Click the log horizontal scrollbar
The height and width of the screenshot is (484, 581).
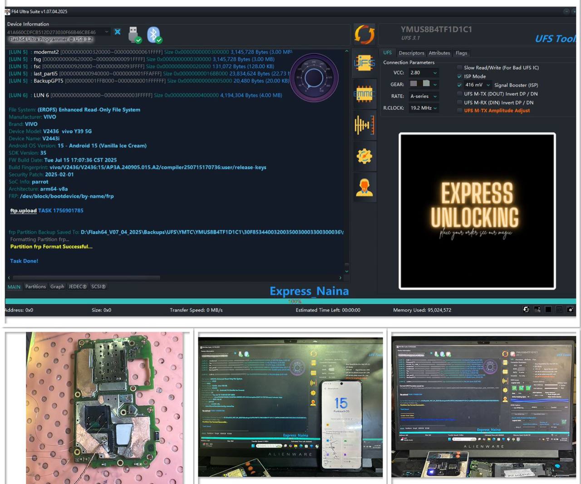point(86,277)
